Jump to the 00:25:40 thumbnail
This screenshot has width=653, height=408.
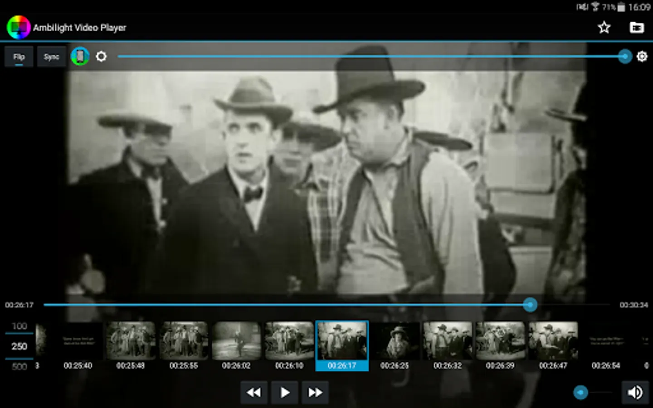pyautogui.click(x=78, y=346)
